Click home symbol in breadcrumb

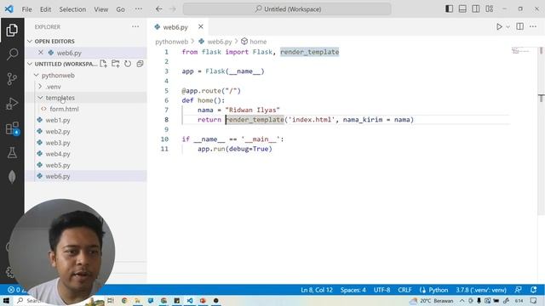click(258, 42)
